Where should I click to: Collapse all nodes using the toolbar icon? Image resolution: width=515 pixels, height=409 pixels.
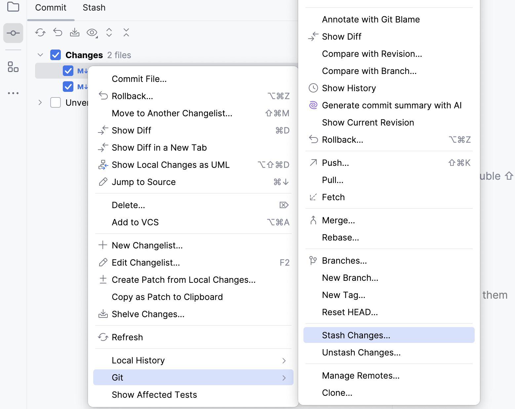[x=126, y=32]
